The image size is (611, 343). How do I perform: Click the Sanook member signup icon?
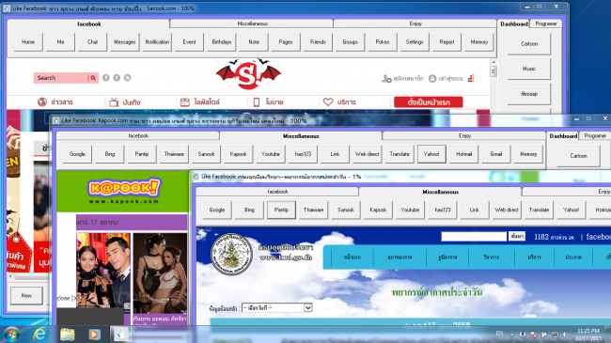(386, 78)
